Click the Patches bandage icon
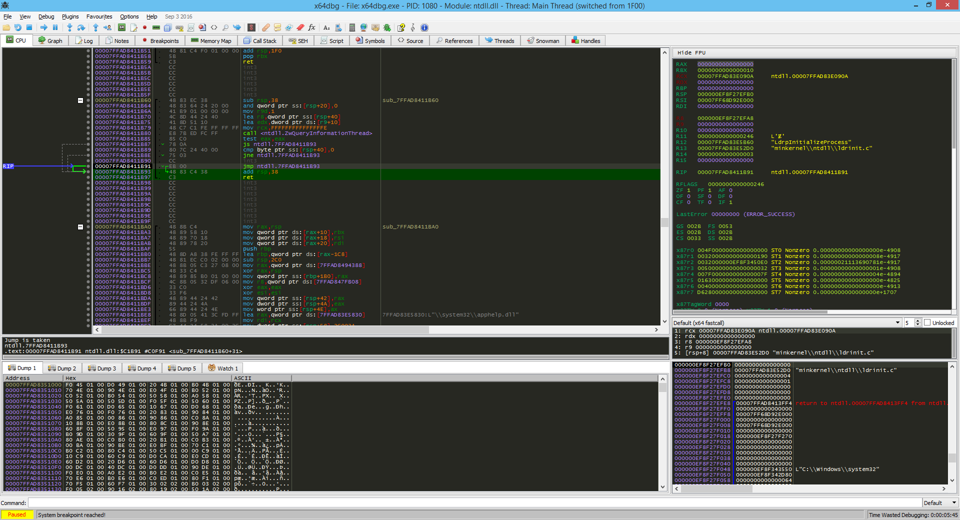 click(x=266, y=27)
